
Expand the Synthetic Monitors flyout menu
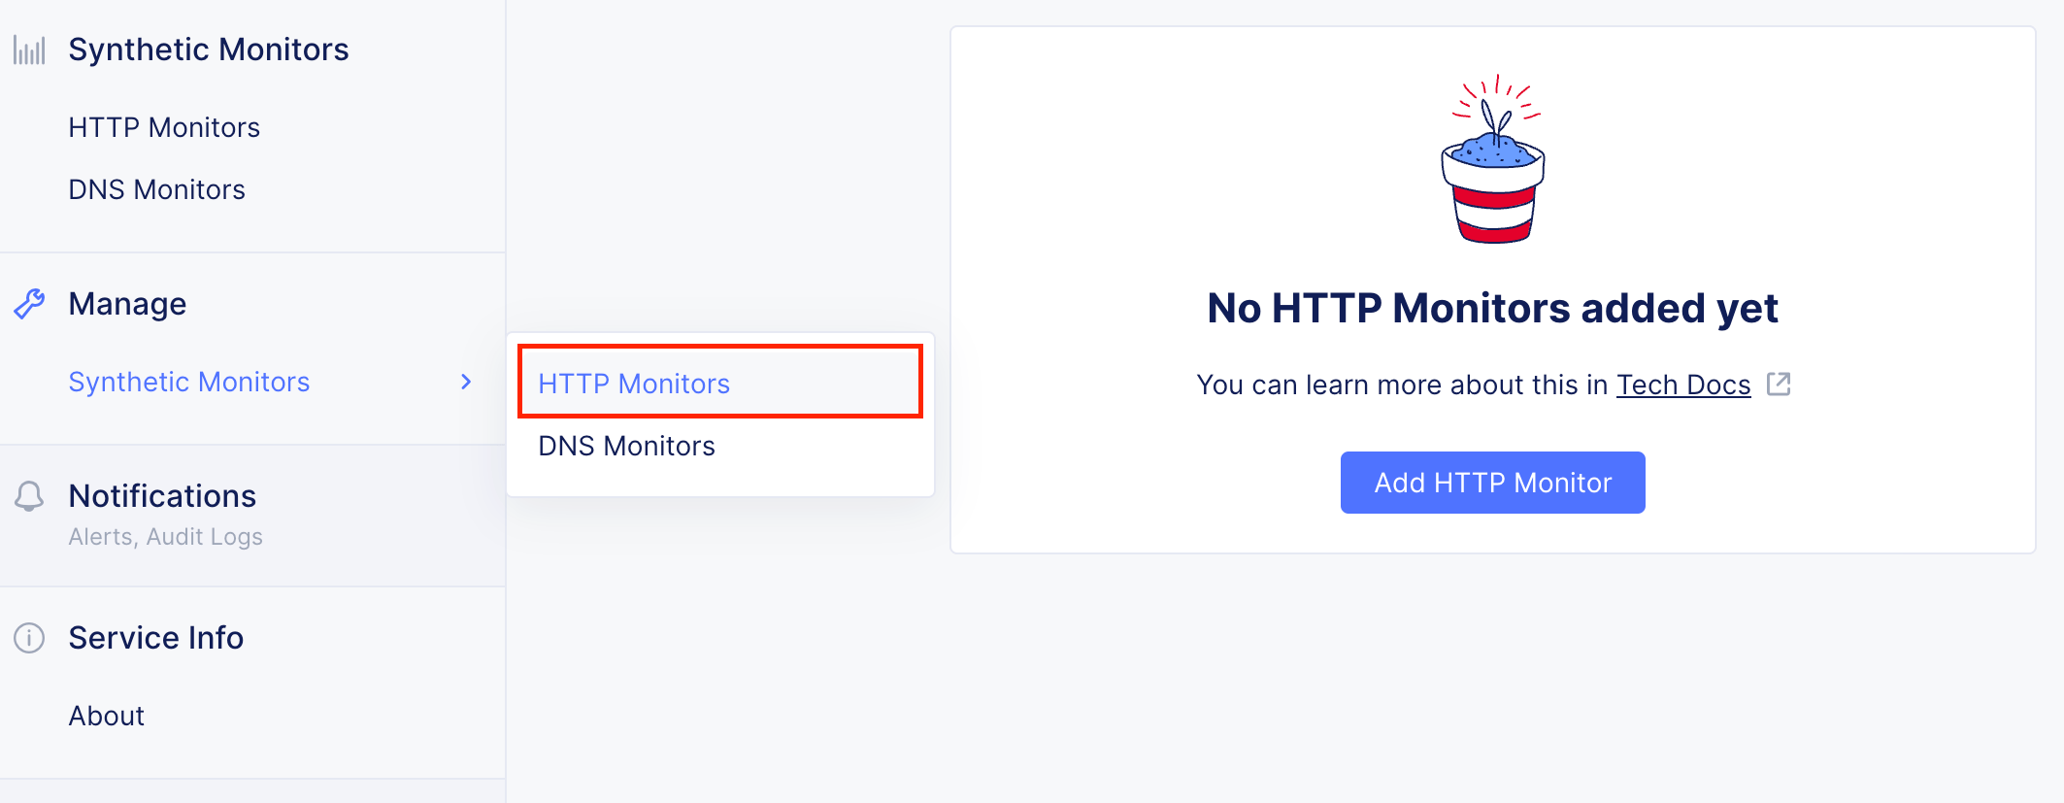pyautogui.click(x=189, y=382)
